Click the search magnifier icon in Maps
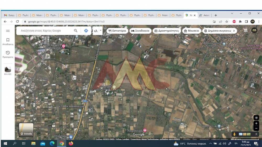The height and width of the screenshot is (147, 262). (76, 31)
